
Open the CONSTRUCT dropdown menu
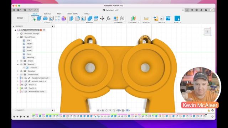[133, 22]
